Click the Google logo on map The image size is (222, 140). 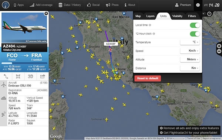(56, 136)
